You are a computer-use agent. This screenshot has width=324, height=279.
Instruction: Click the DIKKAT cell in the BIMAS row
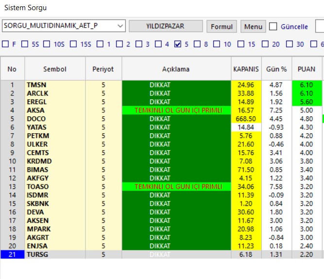pos(176,170)
